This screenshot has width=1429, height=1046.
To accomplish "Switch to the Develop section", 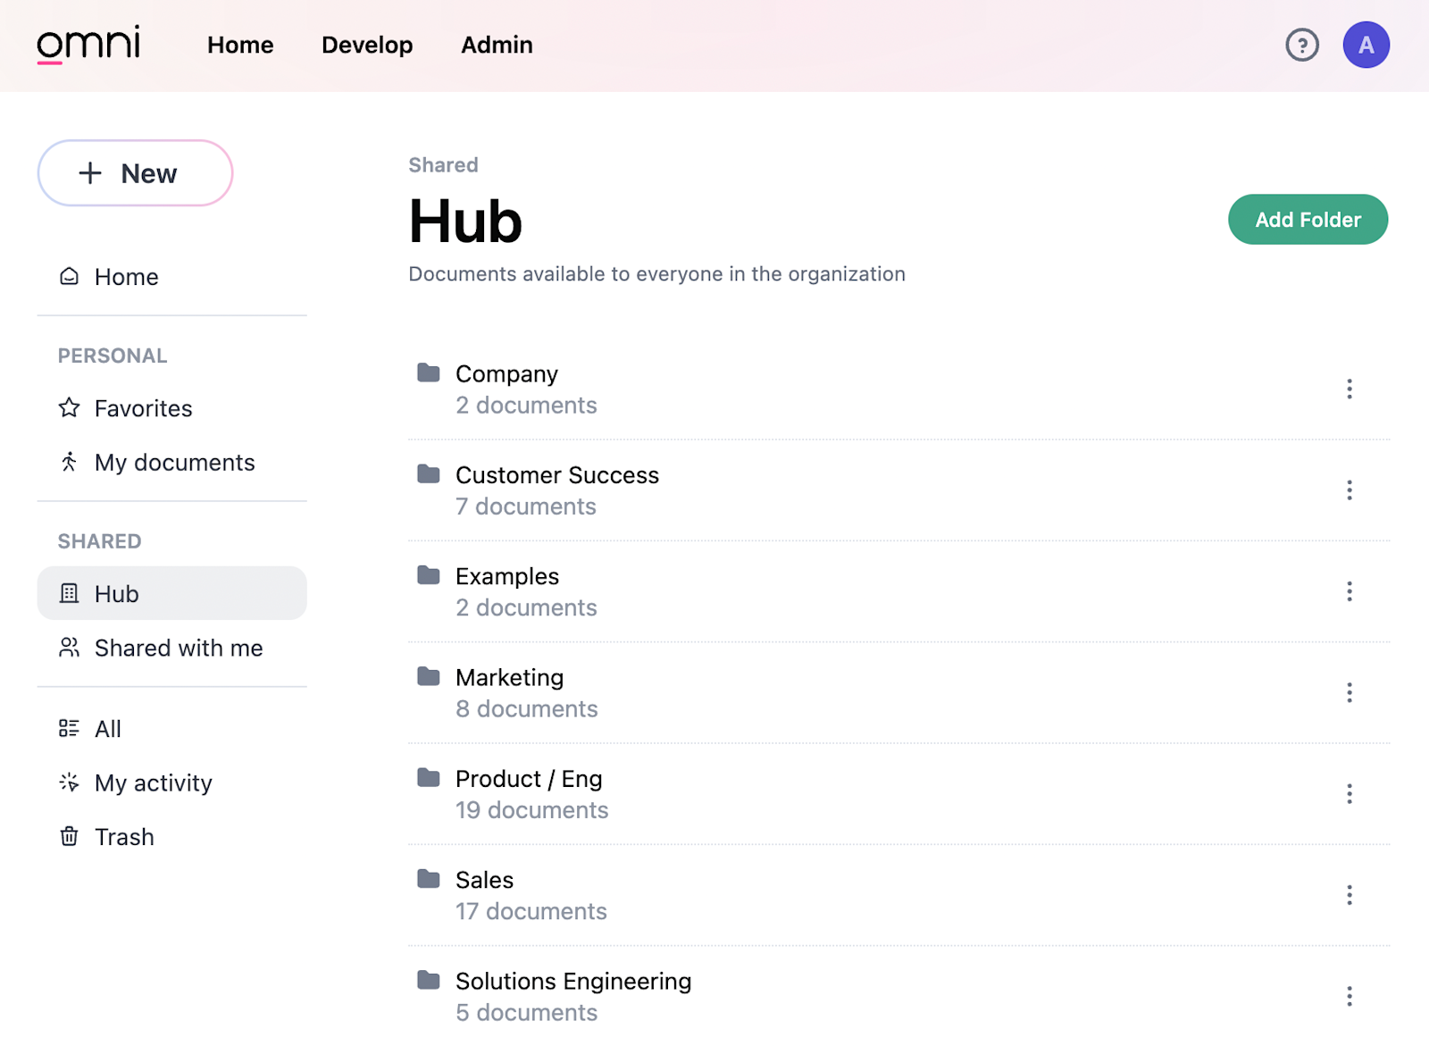I will pos(367,45).
